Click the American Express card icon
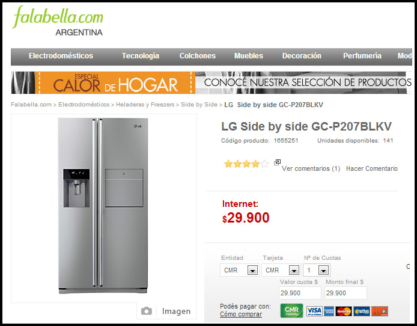 (x=329, y=311)
